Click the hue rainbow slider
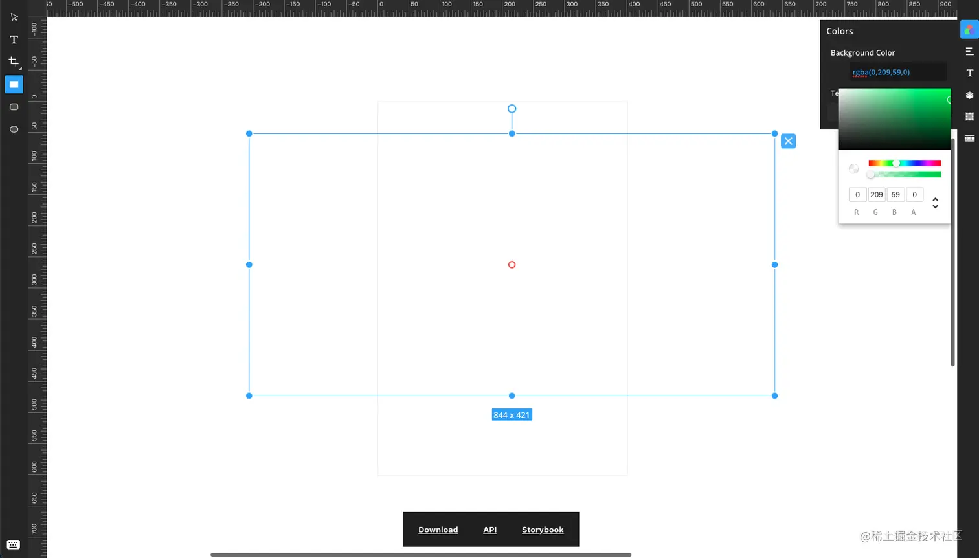The height and width of the screenshot is (558, 979). pos(905,163)
